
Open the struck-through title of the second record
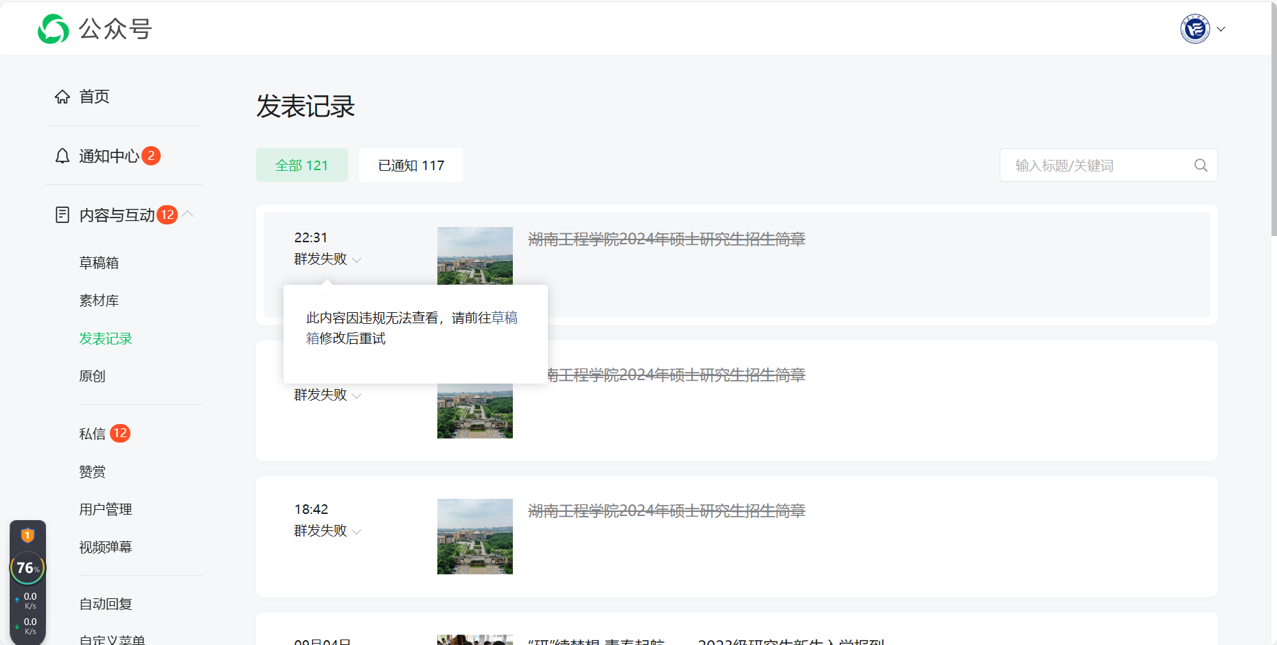[676, 375]
